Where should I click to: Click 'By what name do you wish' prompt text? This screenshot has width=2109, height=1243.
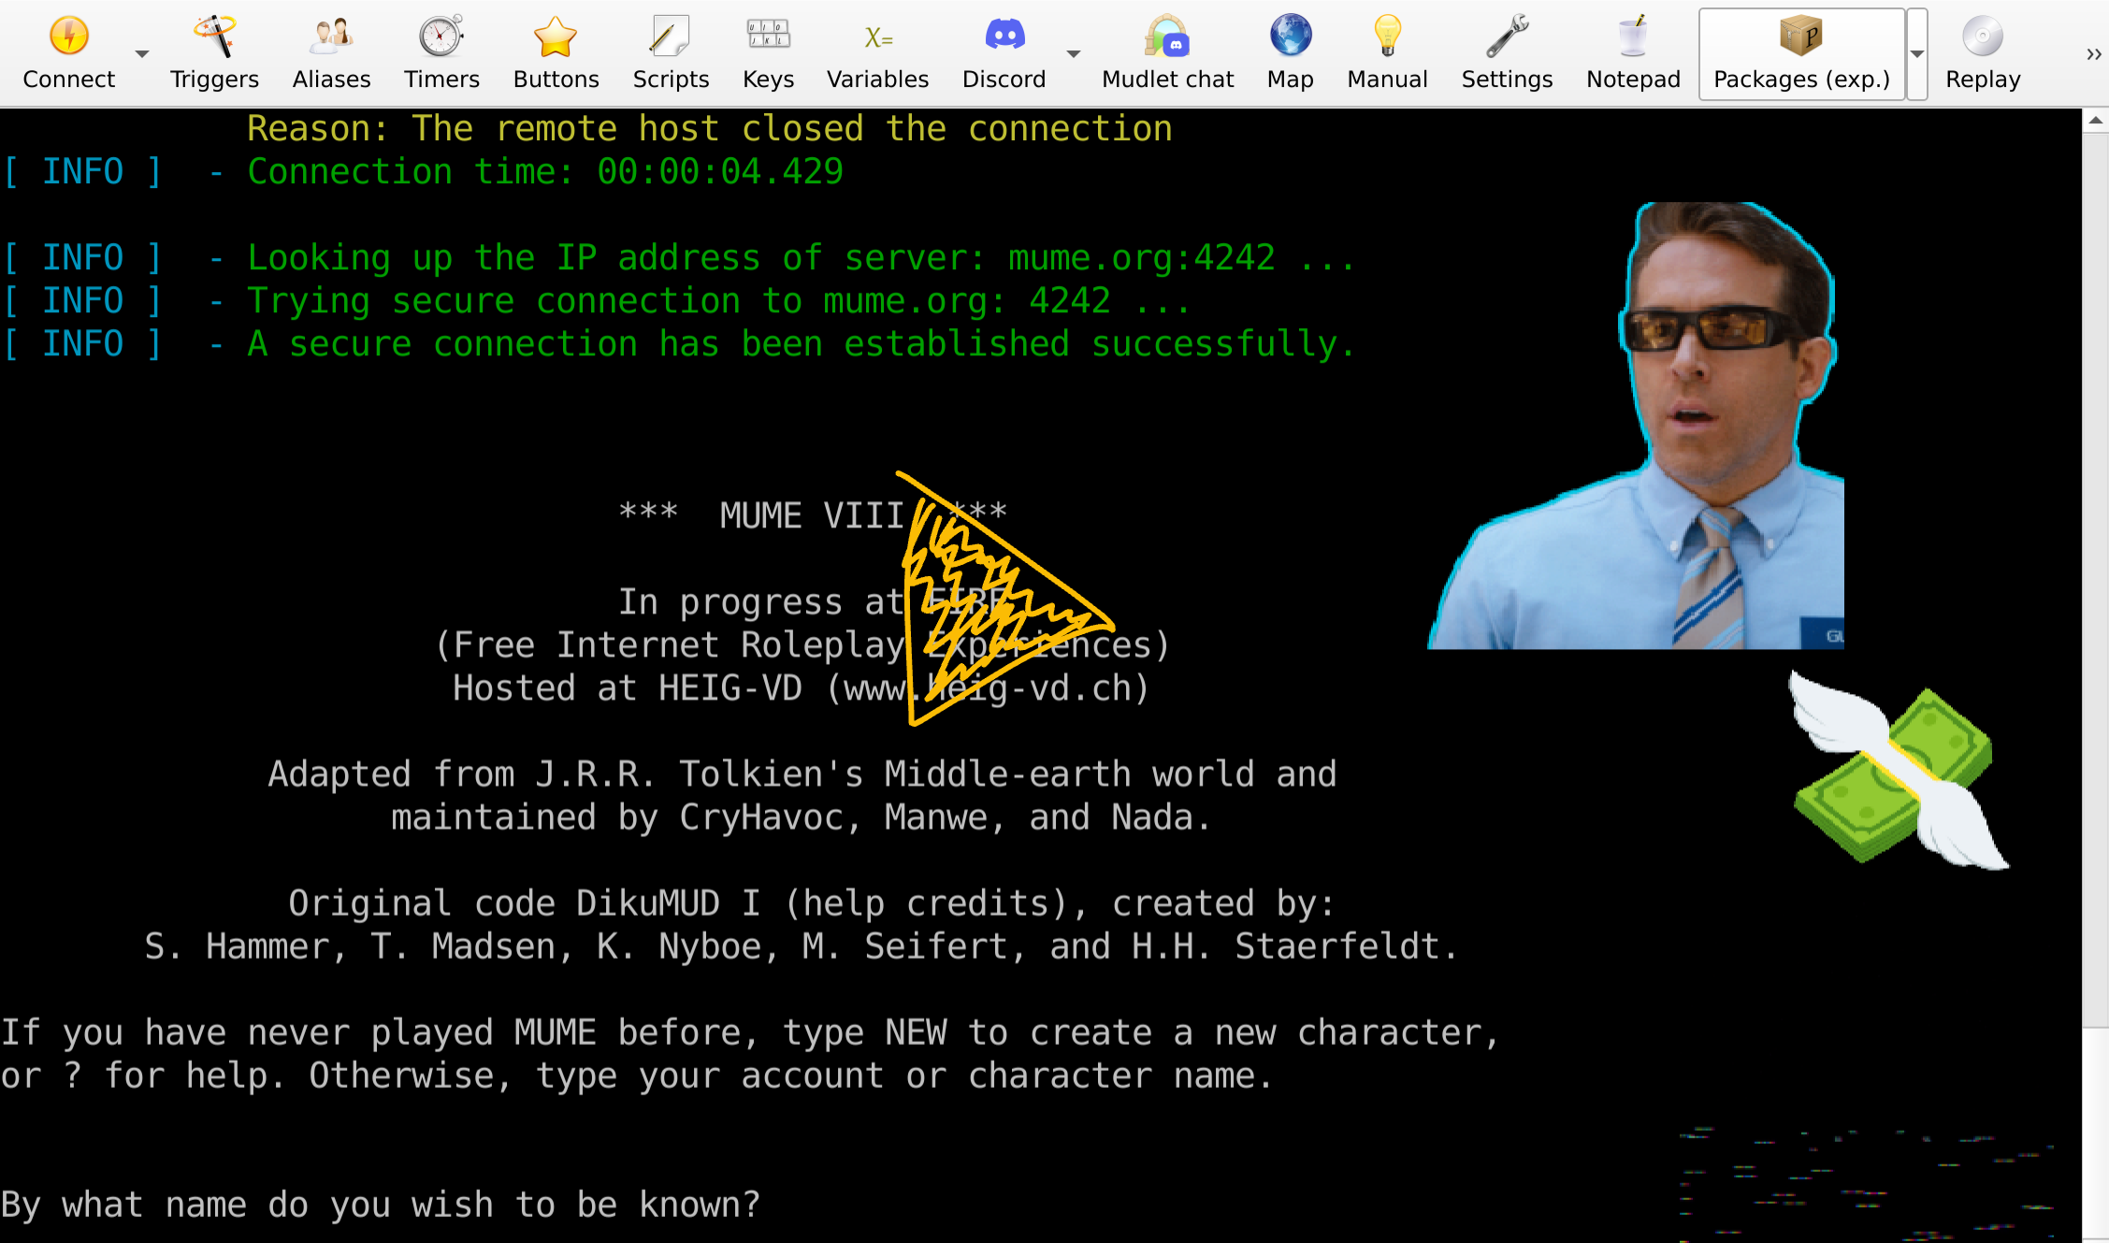380,1204
